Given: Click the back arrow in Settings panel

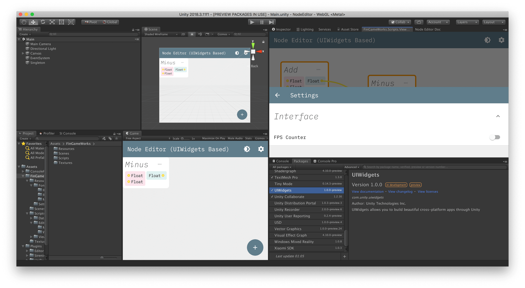Looking at the screenshot, I should tap(277, 95).
